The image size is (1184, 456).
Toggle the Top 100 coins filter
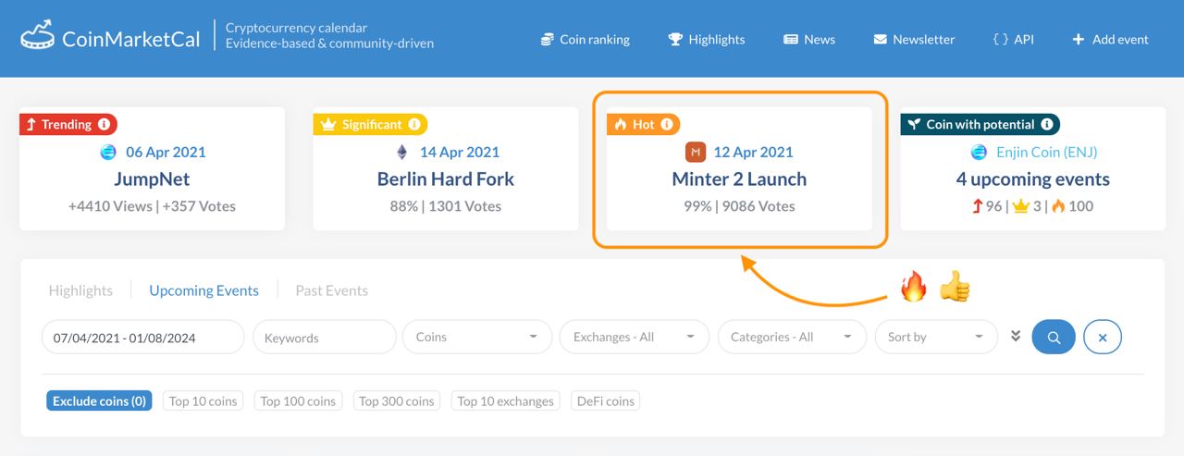pos(298,401)
